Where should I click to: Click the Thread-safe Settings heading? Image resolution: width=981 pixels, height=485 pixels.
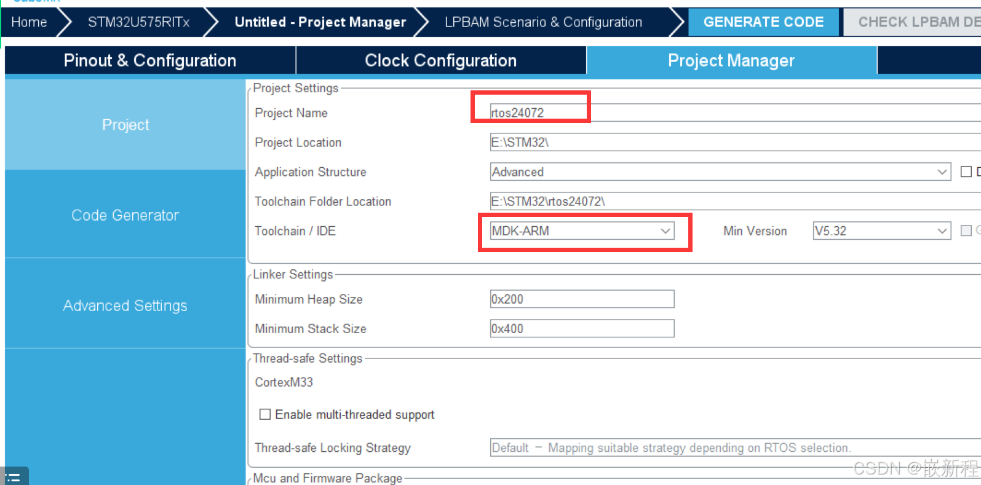308,358
